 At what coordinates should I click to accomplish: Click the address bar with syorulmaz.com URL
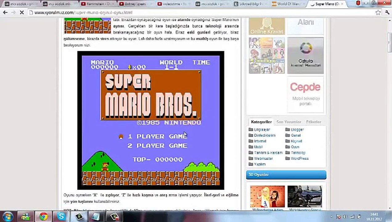[x=200, y=13]
